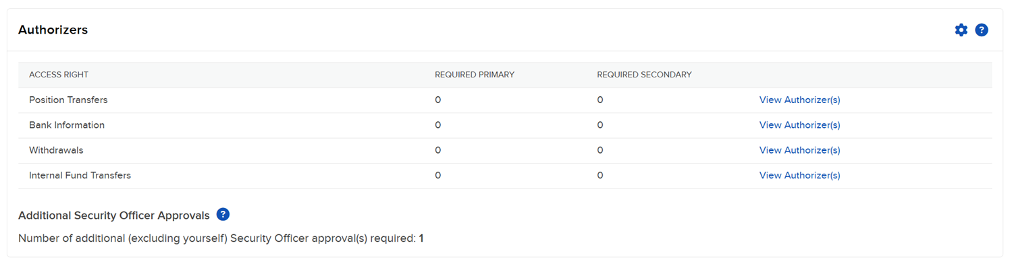View Authorizer(s) for Internal Fund Transfers
1012x268 pixels.
(x=799, y=175)
